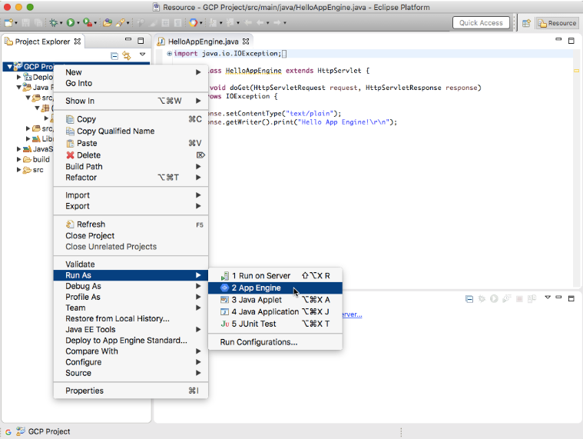Expand the build folder in tree
Viewport: 583px width, 439px height.
(x=20, y=160)
